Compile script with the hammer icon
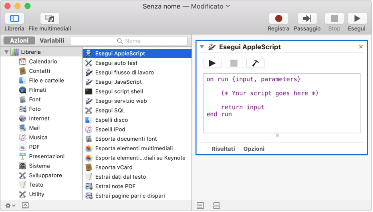This screenshot has height=212, width=373. [x=255, y=63]
